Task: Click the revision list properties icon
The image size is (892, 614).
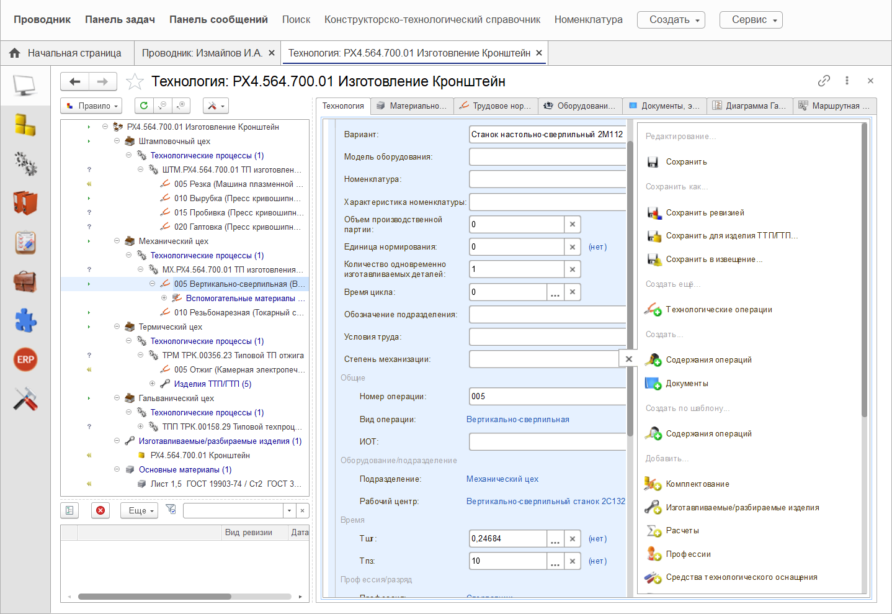Action: click(x=69, y=510)
